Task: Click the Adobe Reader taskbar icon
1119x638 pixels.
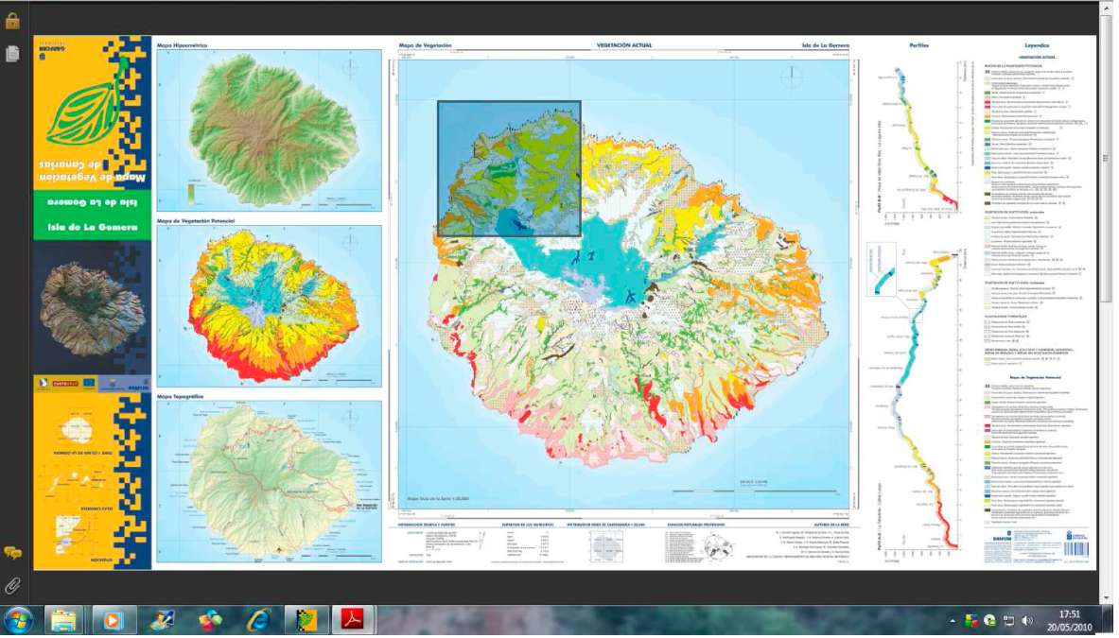Action: [x=353, y=620]
